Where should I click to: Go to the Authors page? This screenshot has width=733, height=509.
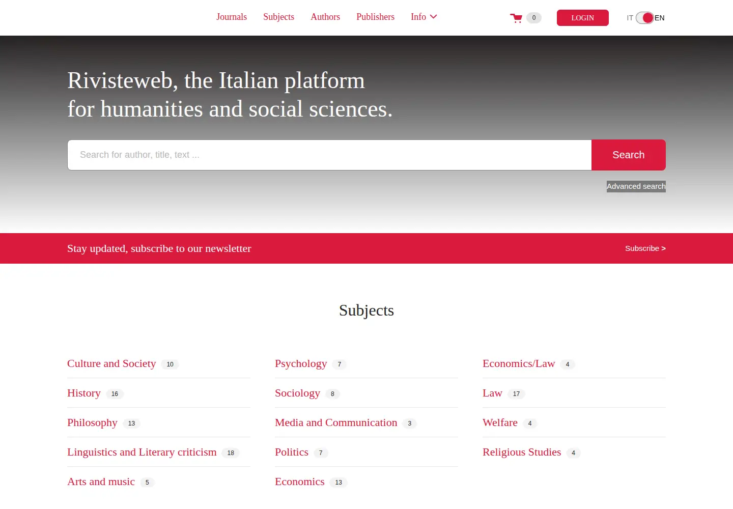click(325, 17)
